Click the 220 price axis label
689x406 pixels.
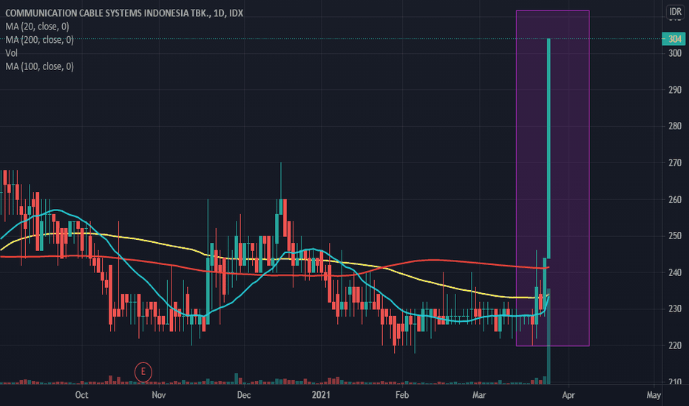[675, 345]
